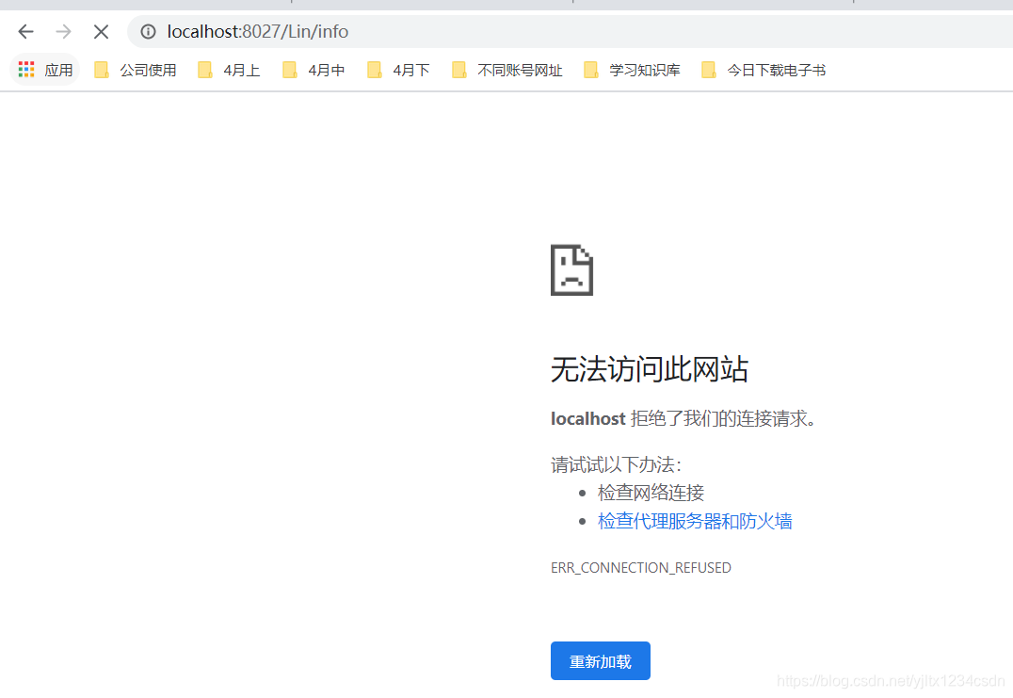Click the back navigation arrow
The width and height of the screenshot is (1013, 698).
tap(25, 31)
